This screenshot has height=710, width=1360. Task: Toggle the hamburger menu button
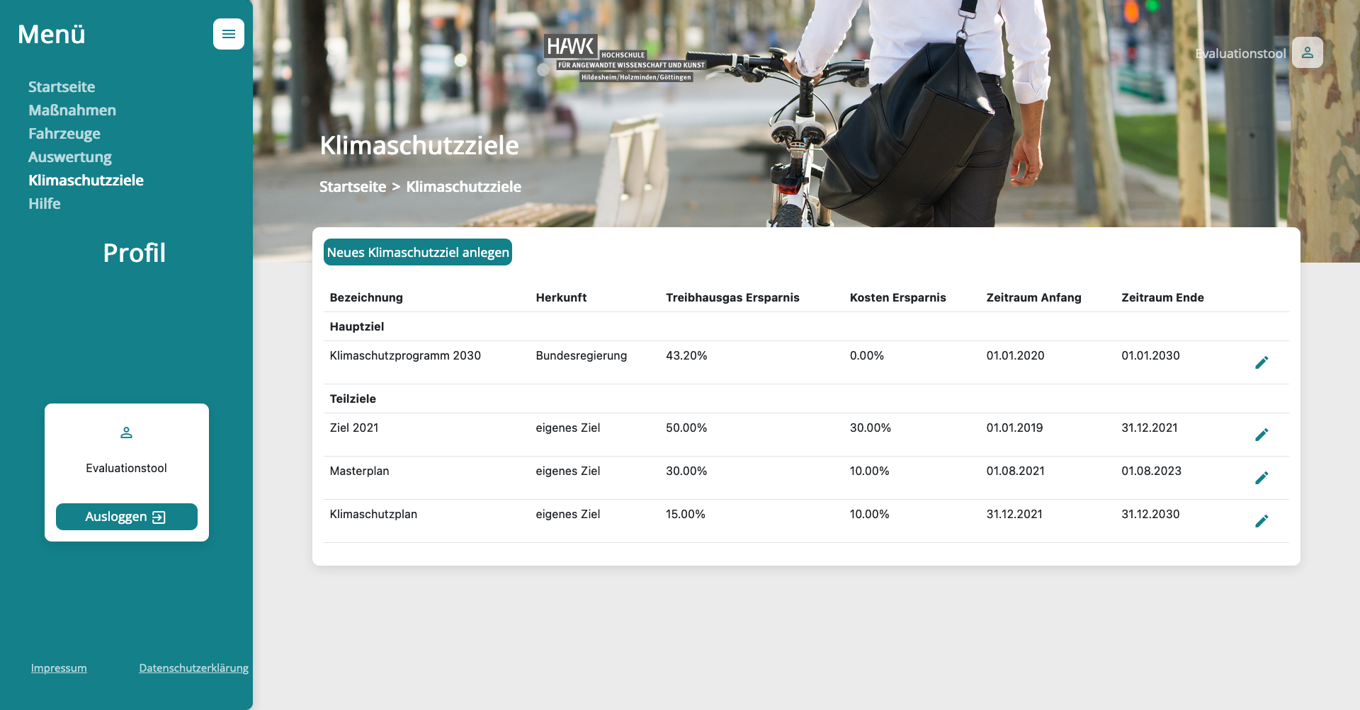click(228, 34)
